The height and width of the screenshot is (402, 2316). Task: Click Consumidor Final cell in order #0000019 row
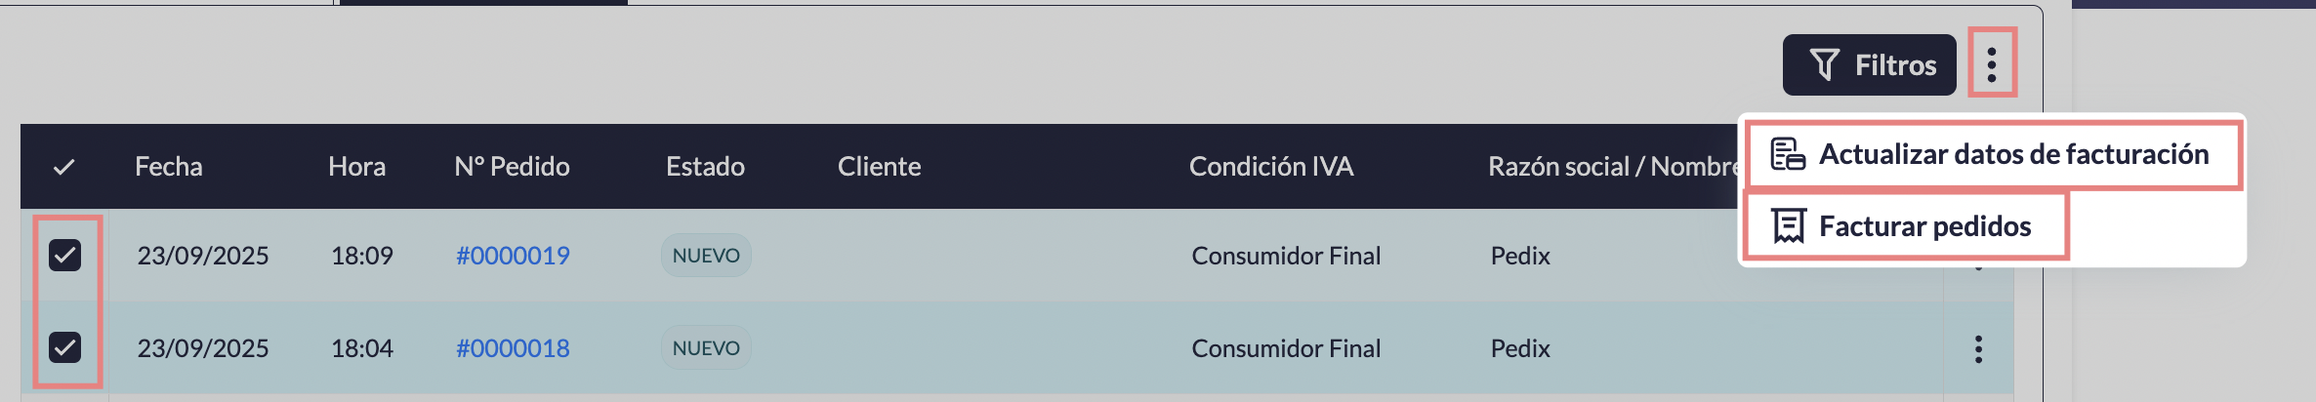tap(1286, 256)
